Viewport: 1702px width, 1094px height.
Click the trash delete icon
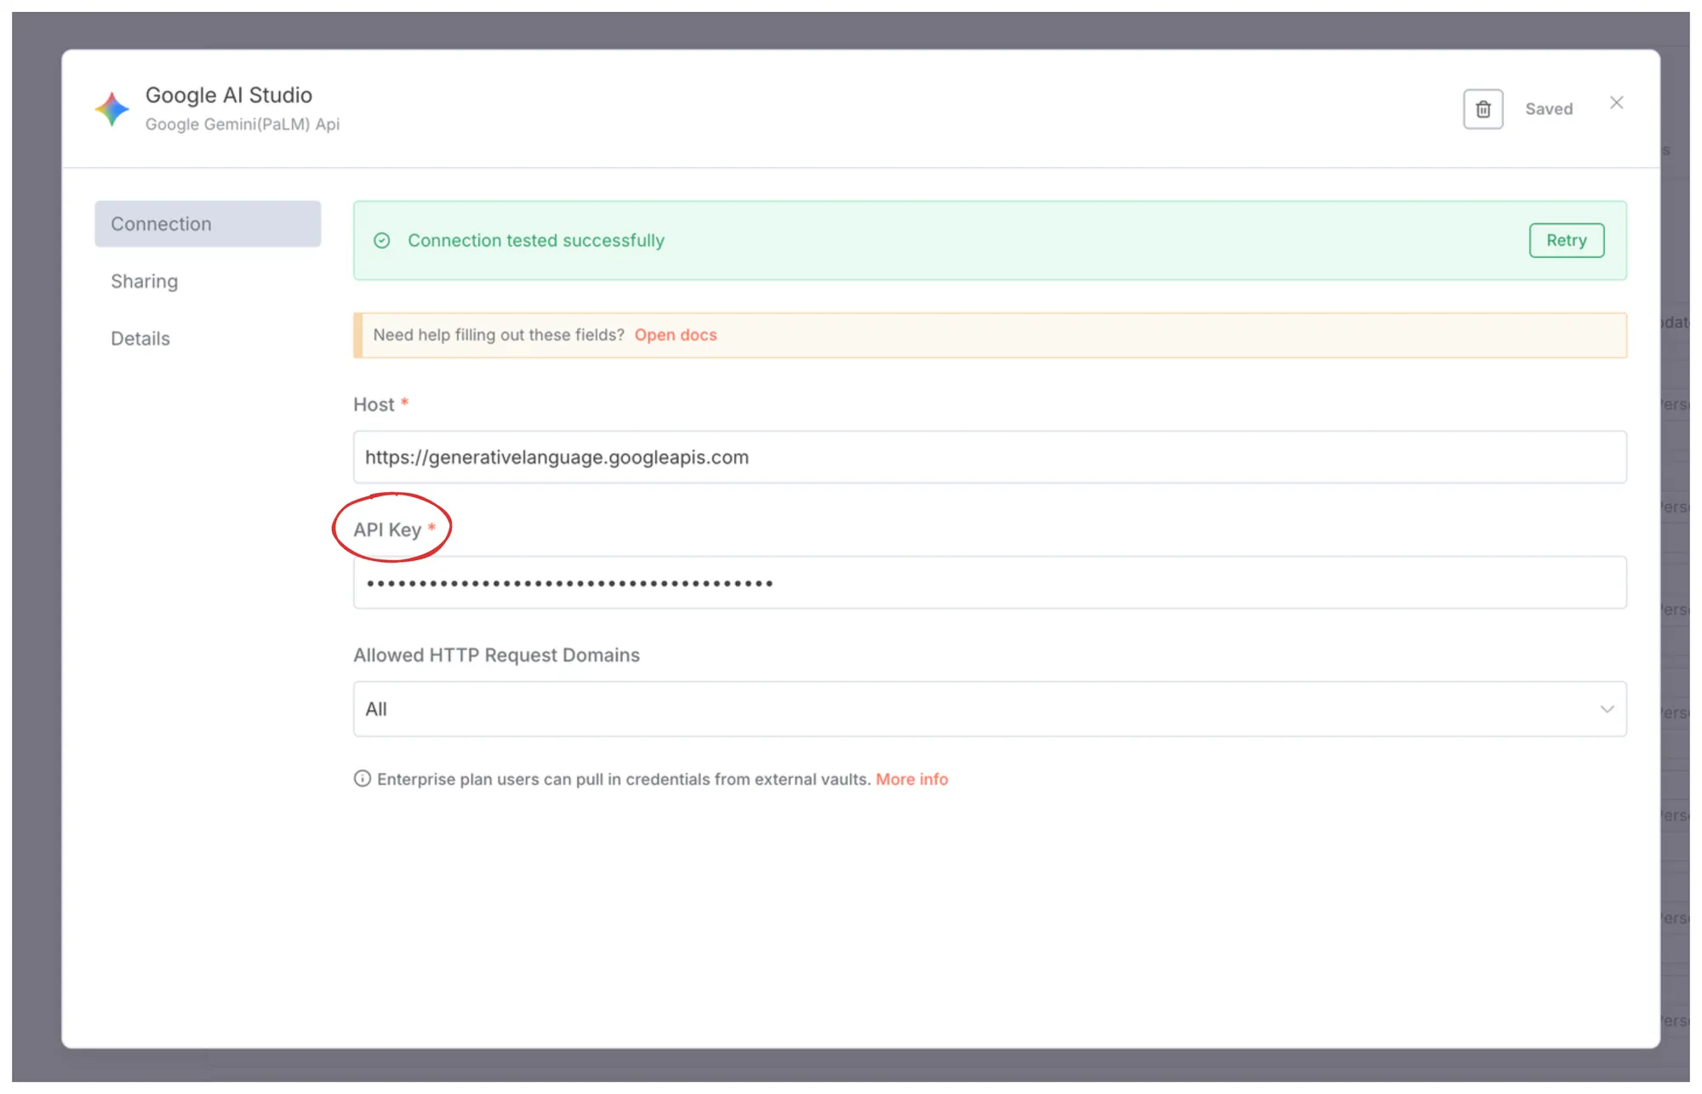tap(1482, 109)
